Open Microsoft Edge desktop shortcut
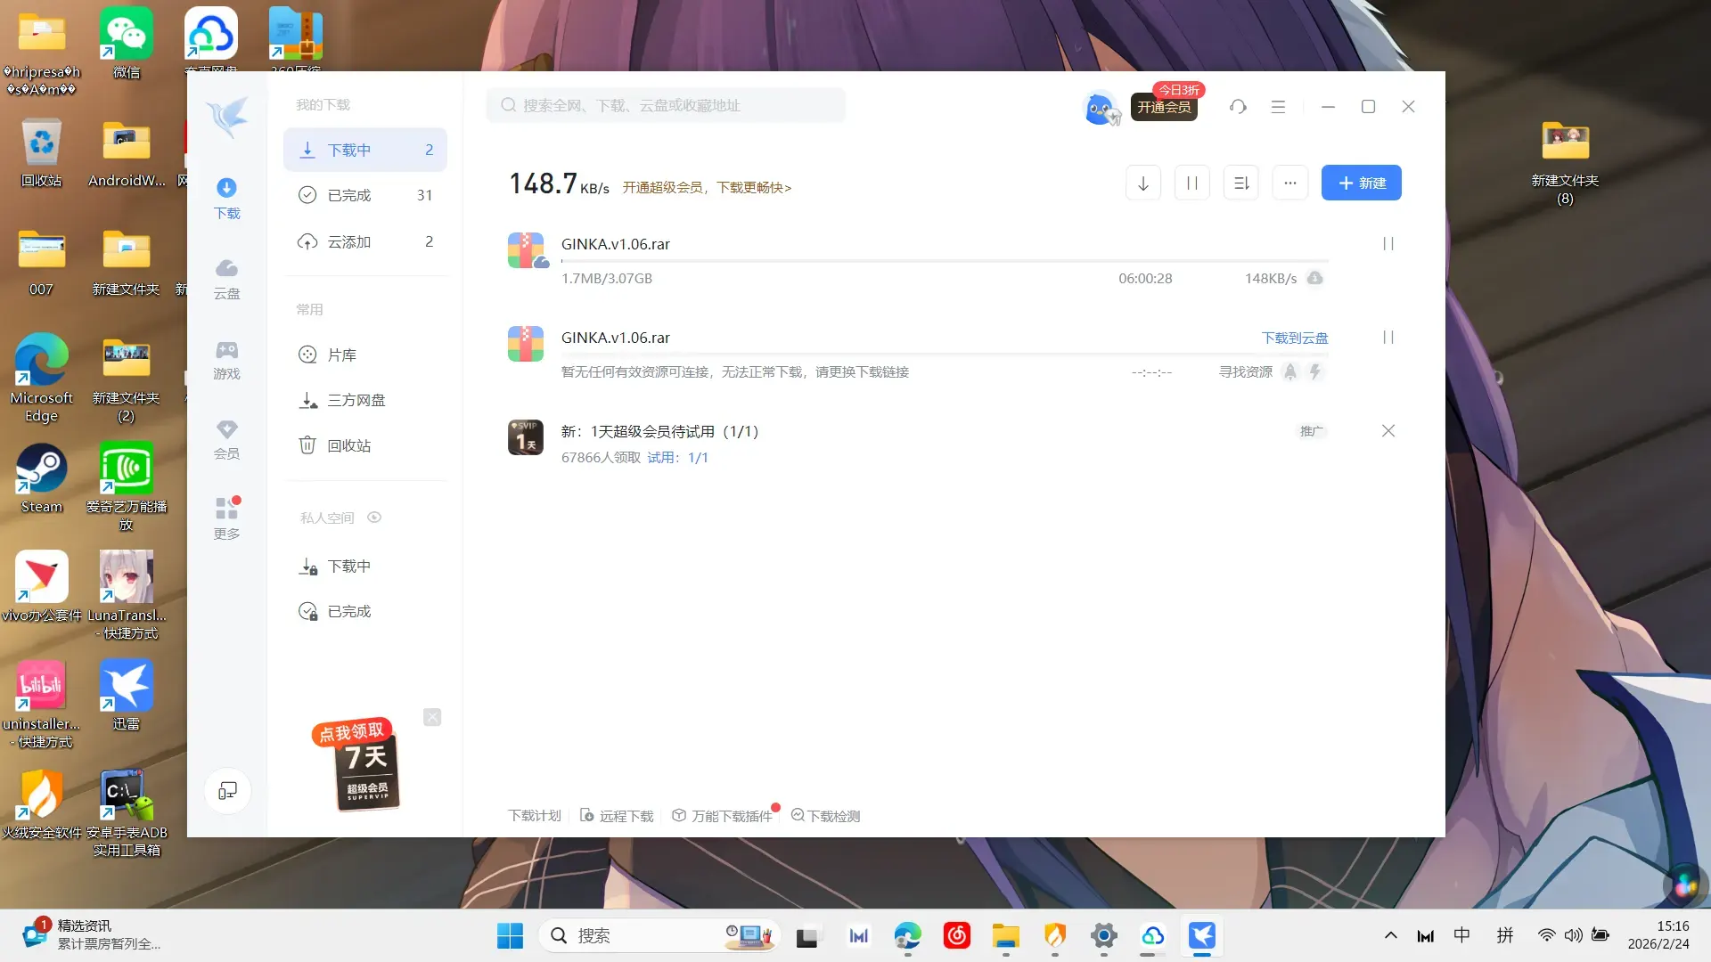 pos(41,378)
